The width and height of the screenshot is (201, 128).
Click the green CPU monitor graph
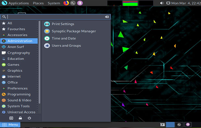coord(130,3)
